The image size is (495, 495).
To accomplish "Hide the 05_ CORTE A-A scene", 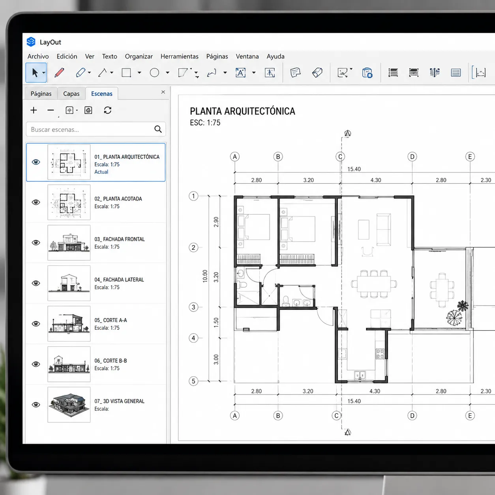I will point(36,324).
